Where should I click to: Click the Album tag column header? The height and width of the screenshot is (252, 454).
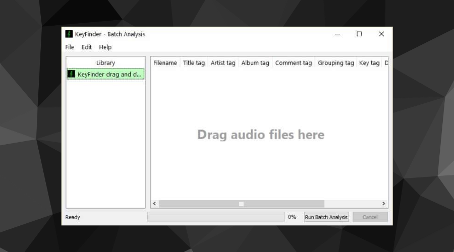pyautogui.click(x=255, y=63)
